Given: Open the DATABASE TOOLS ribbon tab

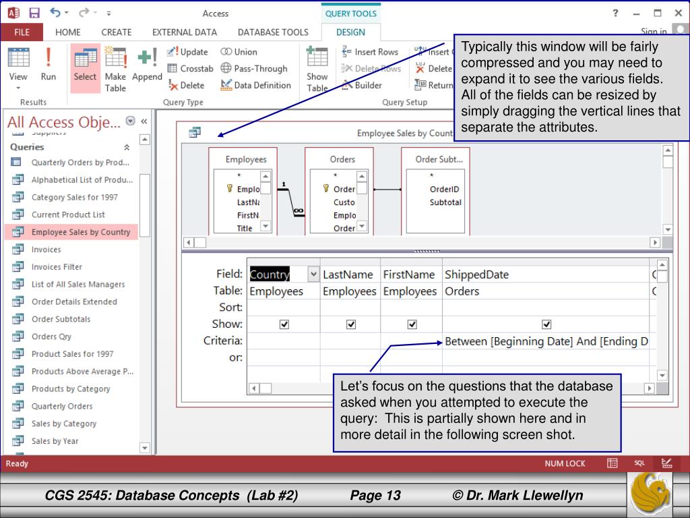Looking at the screenshot, I should point(273,32).
